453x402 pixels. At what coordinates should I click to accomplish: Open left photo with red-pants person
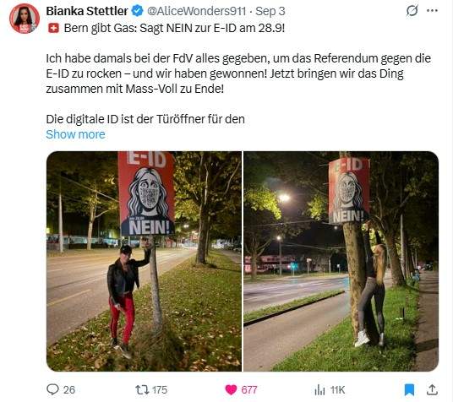pos(144,261)
